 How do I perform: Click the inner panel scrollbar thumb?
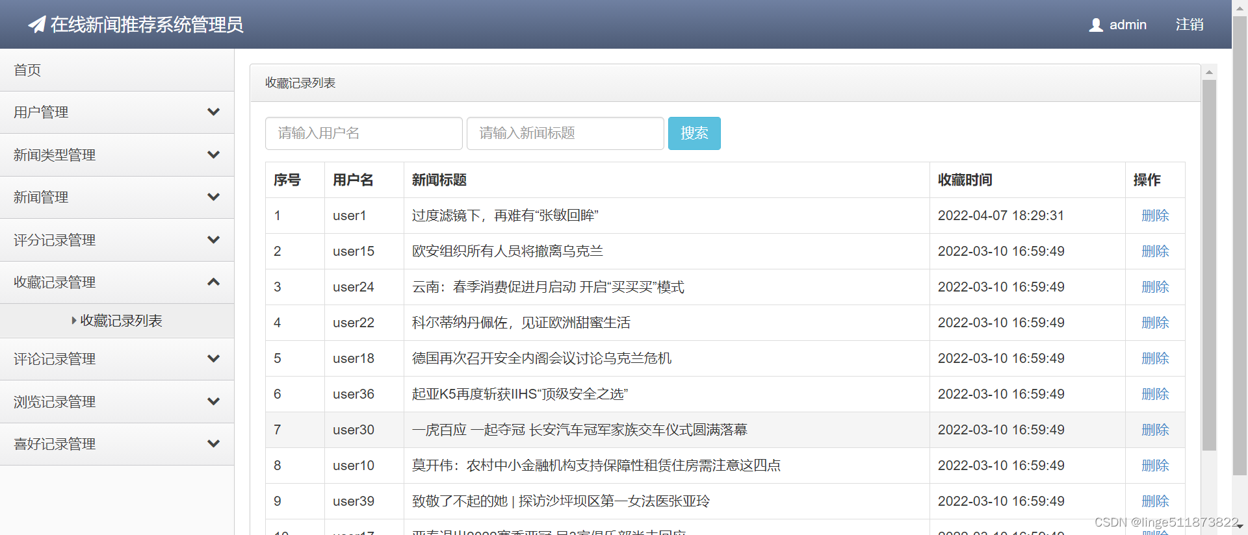(x=1209, y=265)
